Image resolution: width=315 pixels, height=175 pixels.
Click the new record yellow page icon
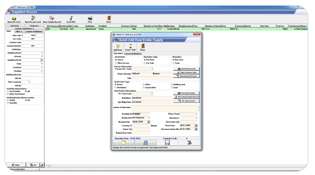coord(124,143)
